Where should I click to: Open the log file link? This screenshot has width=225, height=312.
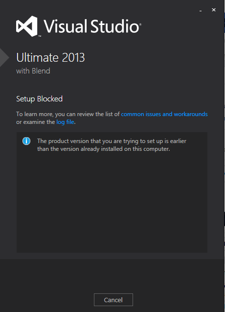click(x=65, y=122)
